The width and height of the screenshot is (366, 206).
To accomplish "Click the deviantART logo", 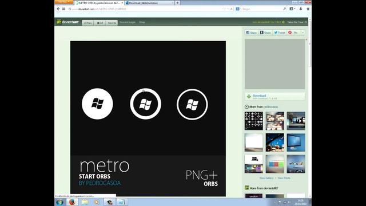I will [x=67, y=22].
